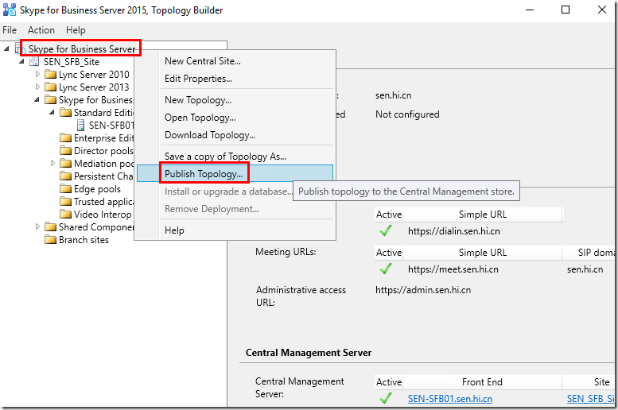Image resolution: width=618 pixels, height=410 pixels.
Task: Click the Front End column header
Action: click(x=482, y=382)
